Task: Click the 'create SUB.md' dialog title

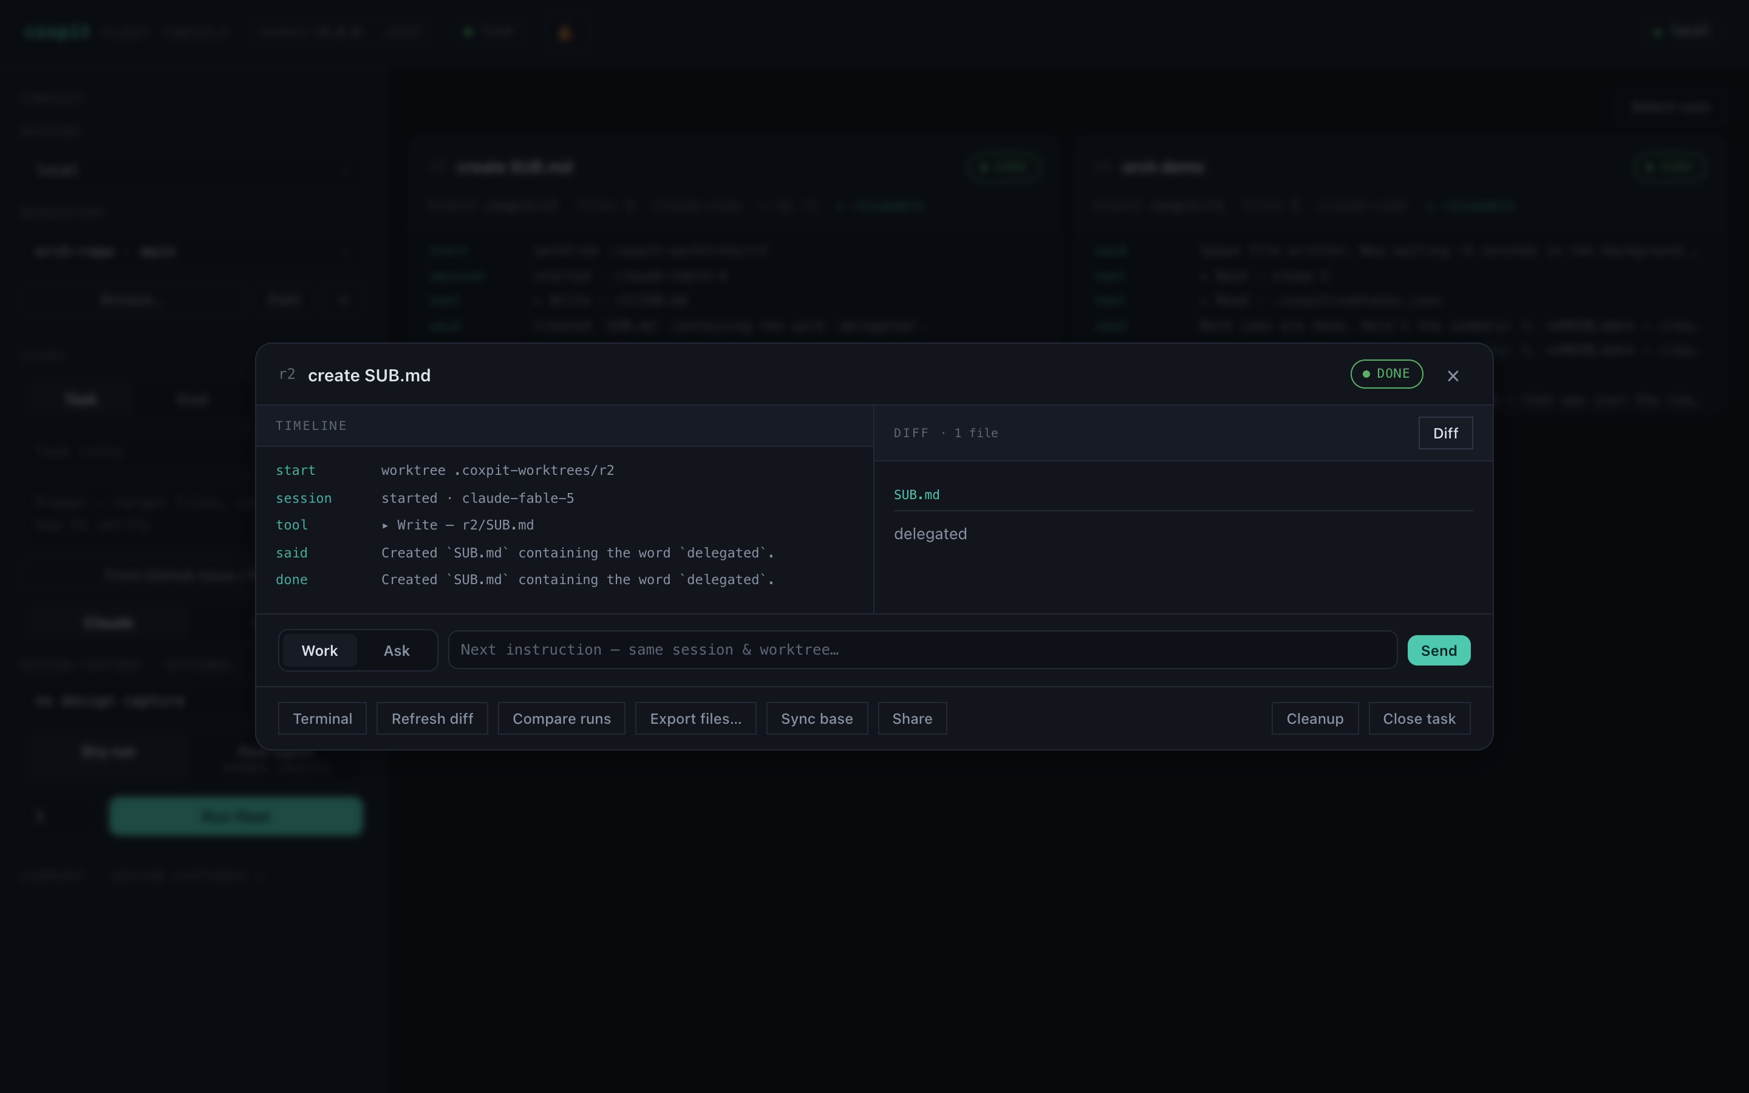Action: point(369,376)
